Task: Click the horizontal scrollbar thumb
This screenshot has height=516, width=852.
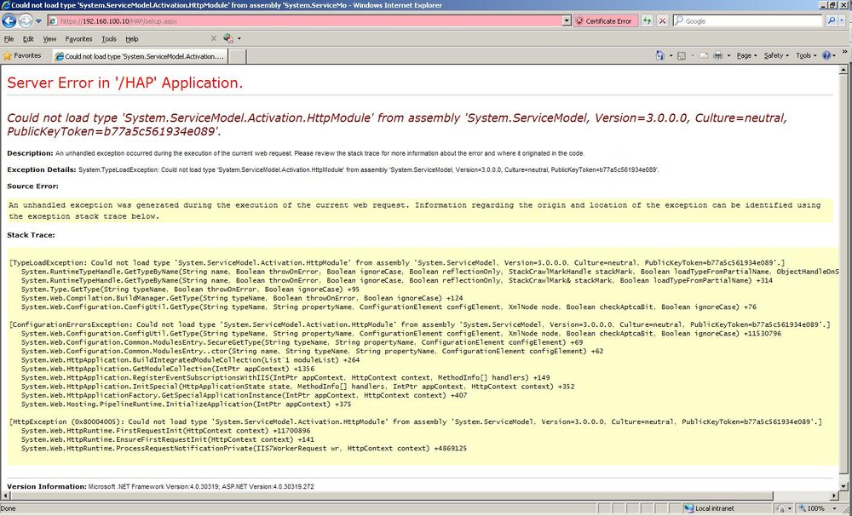Action: (x=392, y=496)
